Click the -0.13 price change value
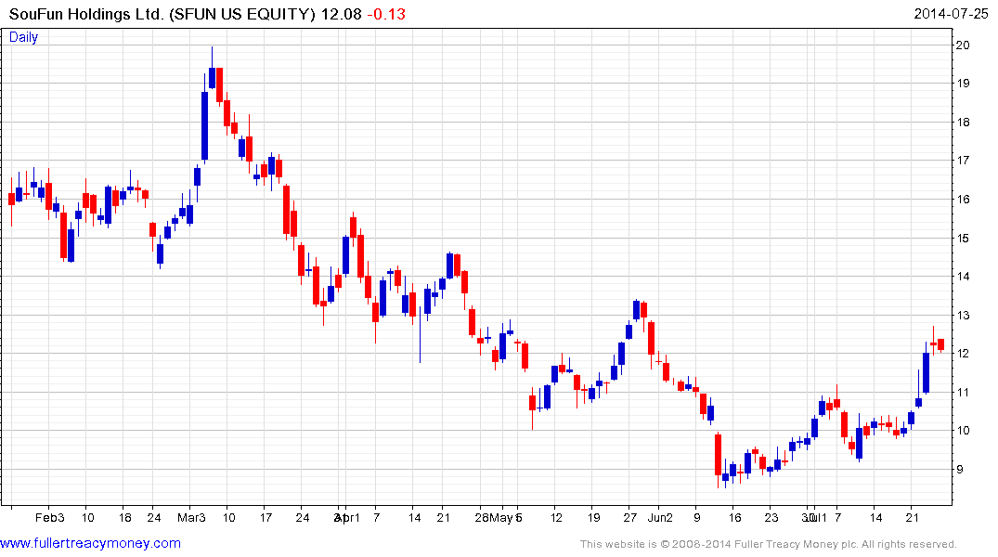Image resolution: width=998 pixels, height=557 pixels. [386, 14]
